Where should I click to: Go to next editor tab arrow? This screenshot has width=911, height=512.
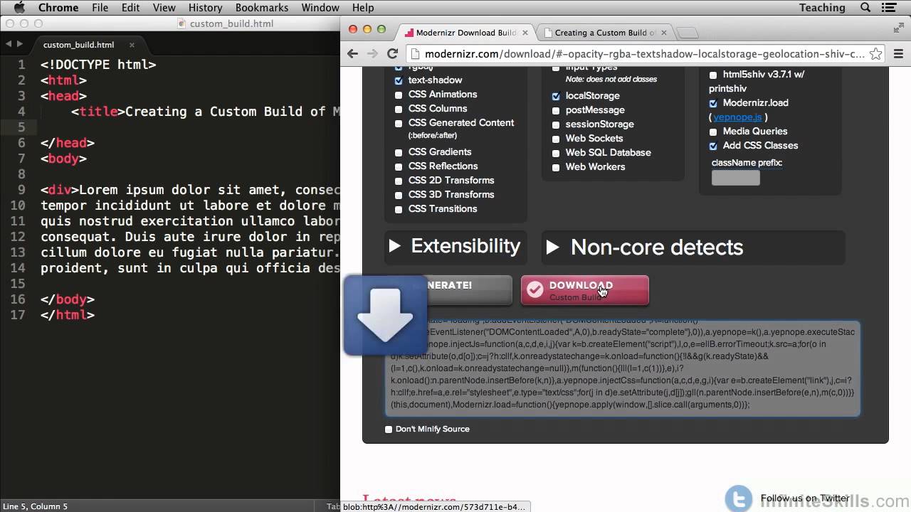[x=20, y=44]
